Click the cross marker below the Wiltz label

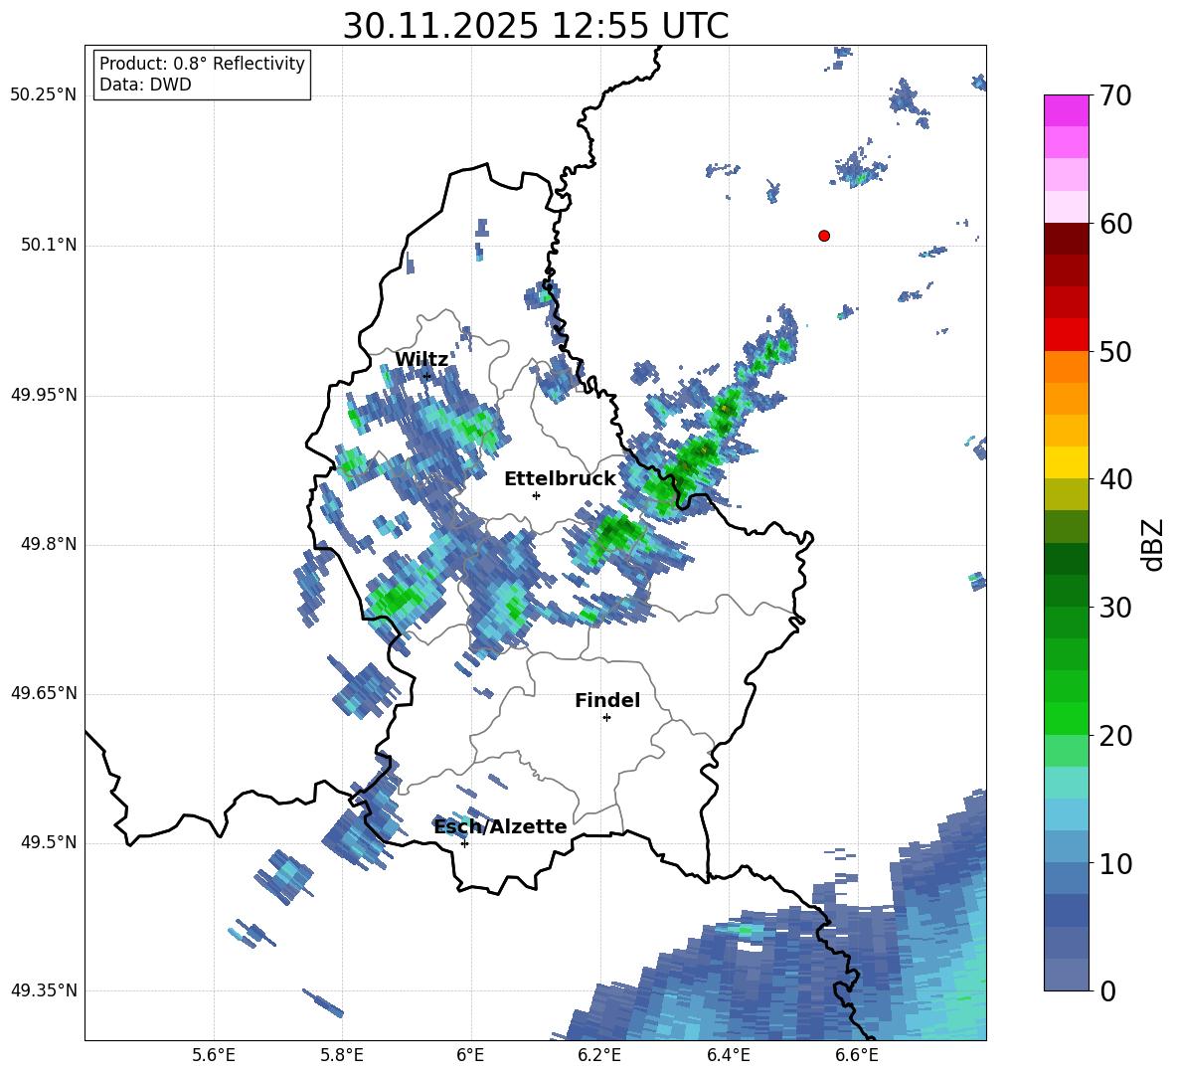pos(427,376)
